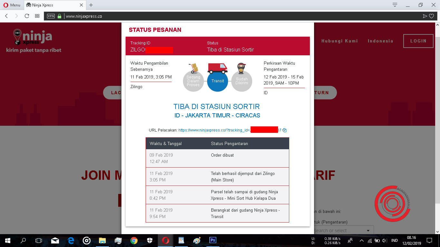
Task: Close the Ninja Xpress tab
Action: (81, 5)
